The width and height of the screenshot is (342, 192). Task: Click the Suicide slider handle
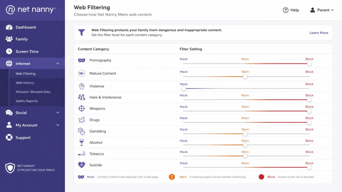(x=309, y=168)
